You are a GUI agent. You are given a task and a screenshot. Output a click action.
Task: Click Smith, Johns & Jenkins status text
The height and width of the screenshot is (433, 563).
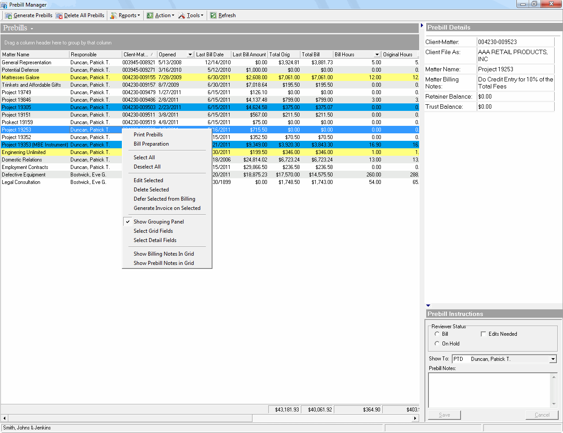tap(27, 428)
